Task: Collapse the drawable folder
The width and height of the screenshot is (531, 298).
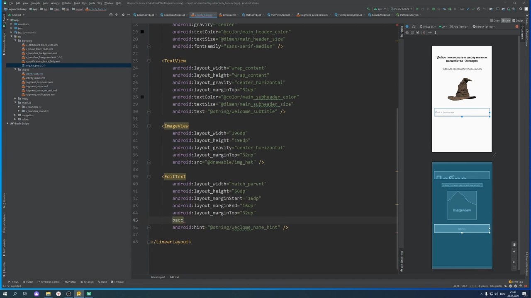Action: 15,41
